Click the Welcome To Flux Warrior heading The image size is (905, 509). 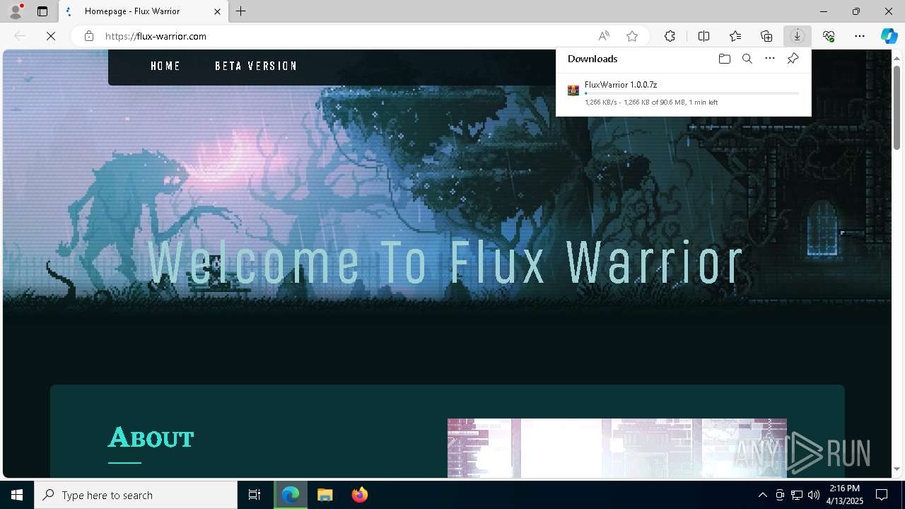tap(445, 262)
